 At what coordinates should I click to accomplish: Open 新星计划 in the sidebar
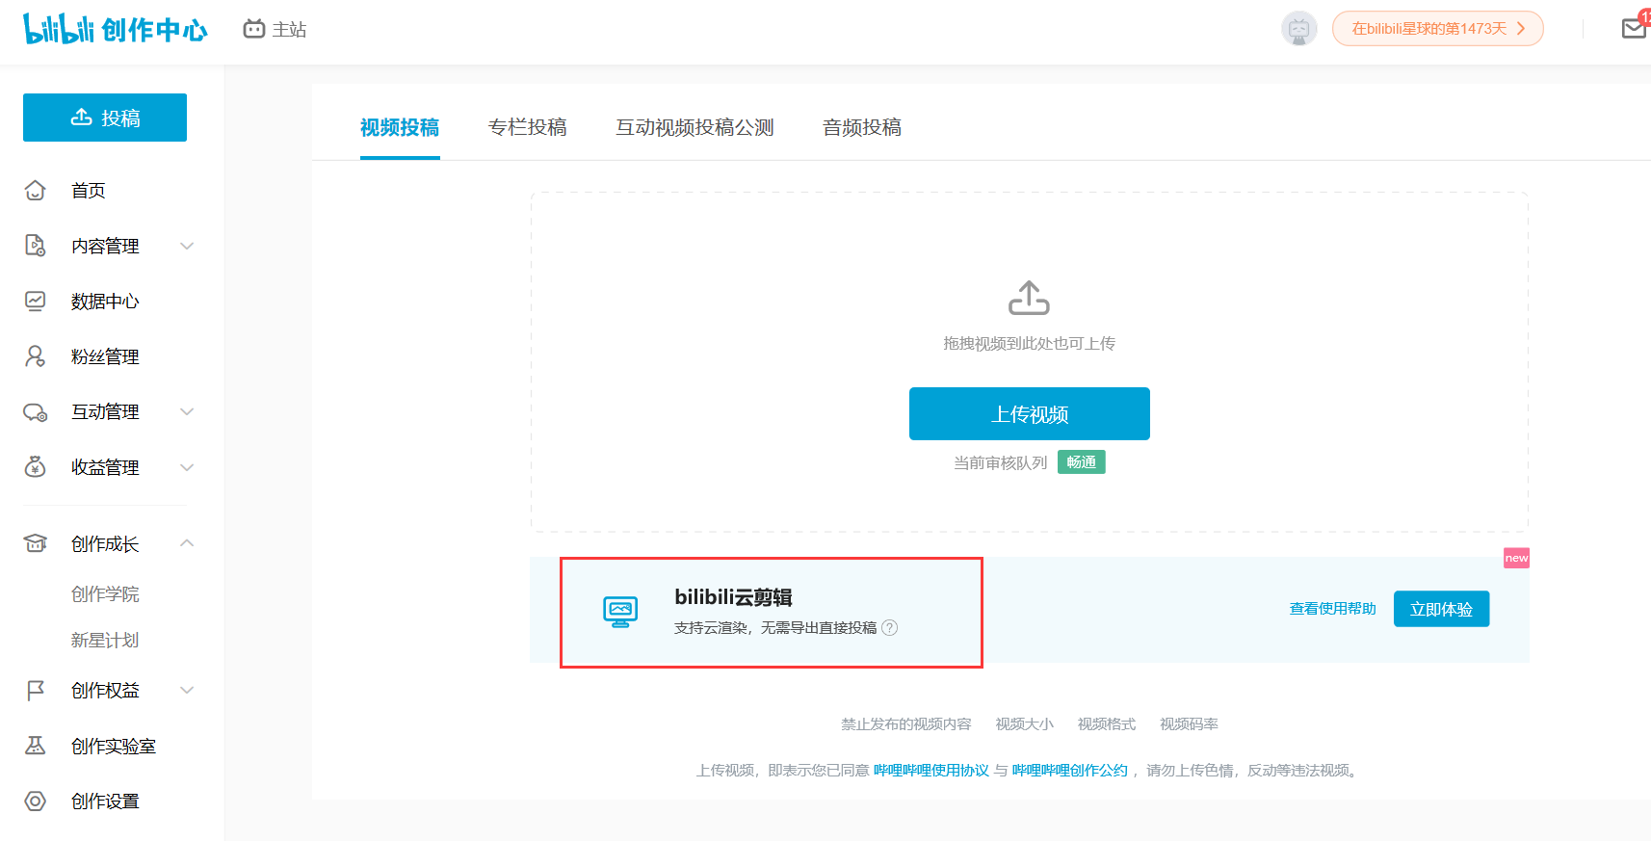[105, 641]
